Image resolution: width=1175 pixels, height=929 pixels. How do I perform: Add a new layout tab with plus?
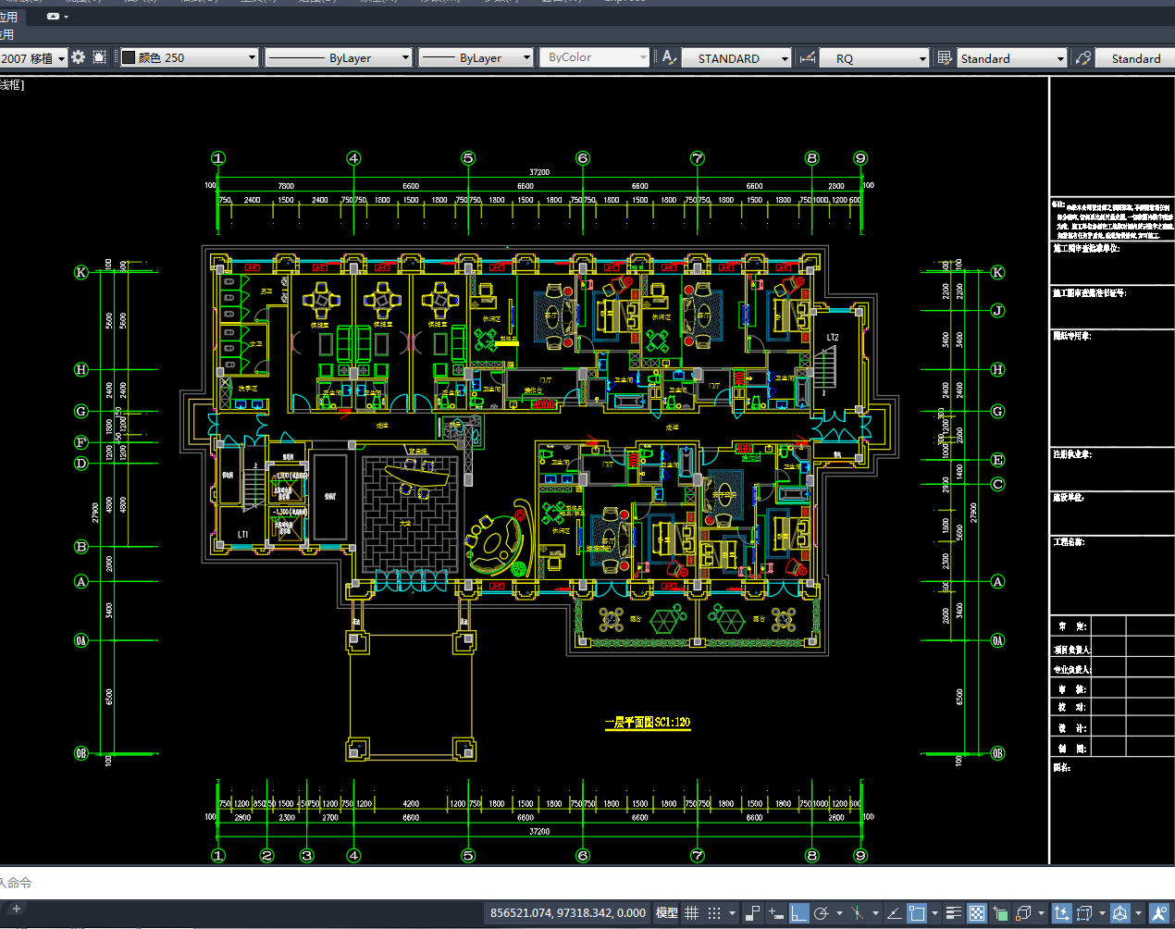click(16, 909)
